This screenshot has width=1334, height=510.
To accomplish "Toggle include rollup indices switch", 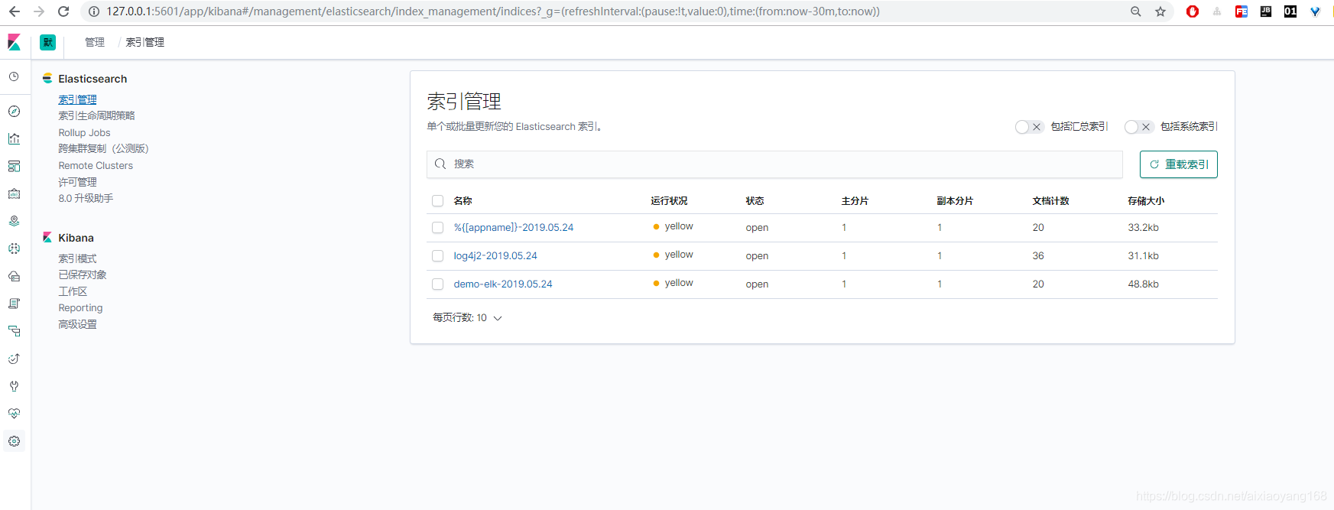I will coord(1029,127).
